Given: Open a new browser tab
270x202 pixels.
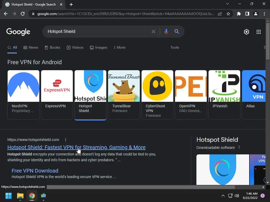Looking at the screenshot, I should pos(71,4).
